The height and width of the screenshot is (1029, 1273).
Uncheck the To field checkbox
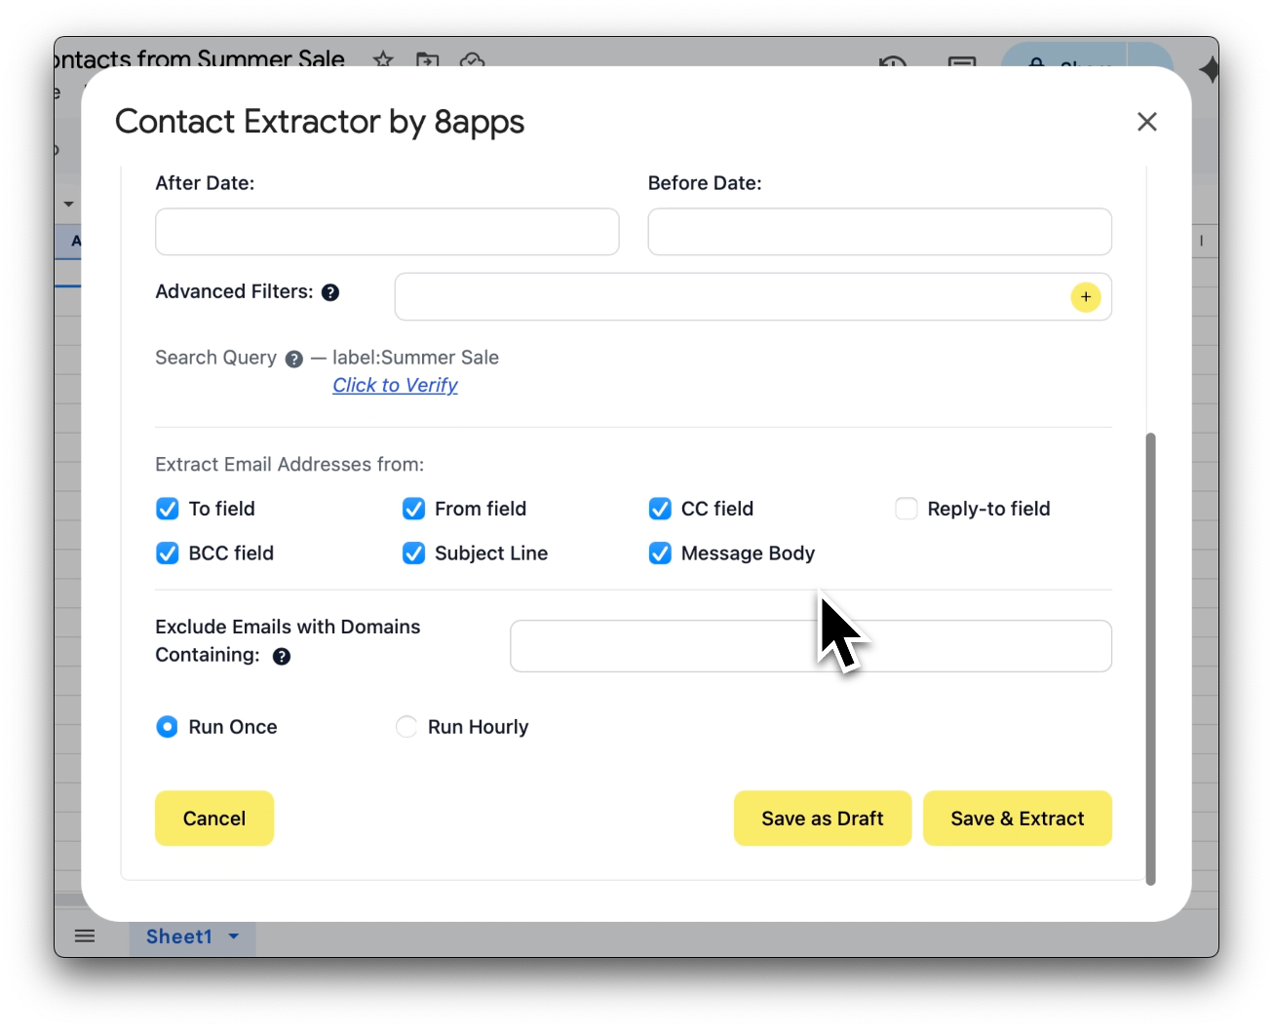coord(168,509)
